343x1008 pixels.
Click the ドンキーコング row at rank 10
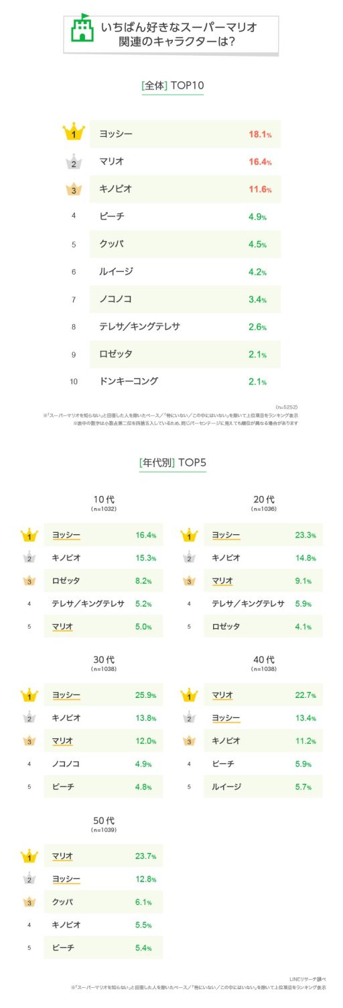point(185,381)
